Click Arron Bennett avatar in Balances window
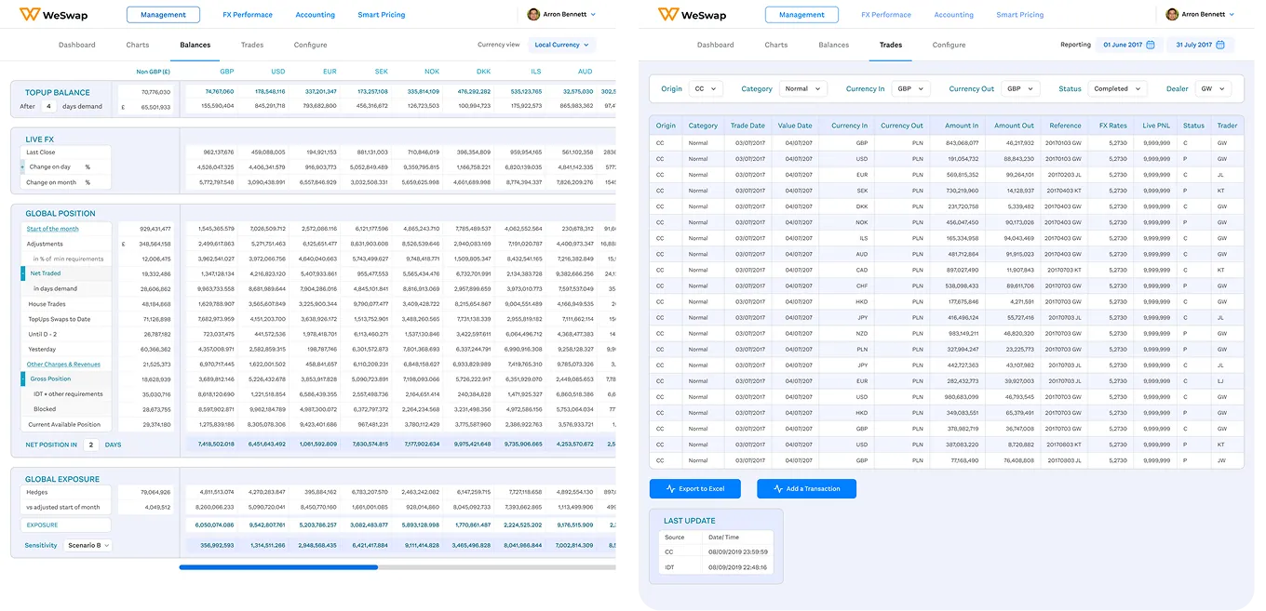The height and width of the screenshot is (611, 1266). (x=533, y=15)
